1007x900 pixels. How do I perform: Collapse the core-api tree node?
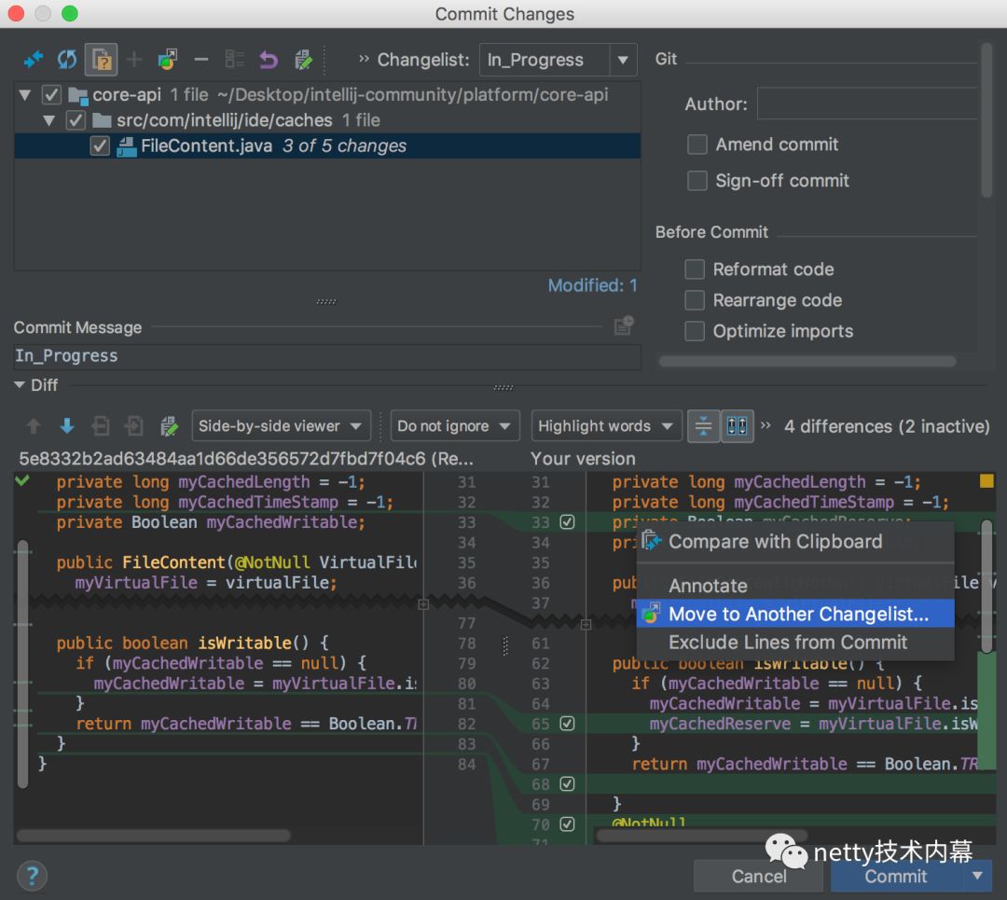tap(25, 95)
